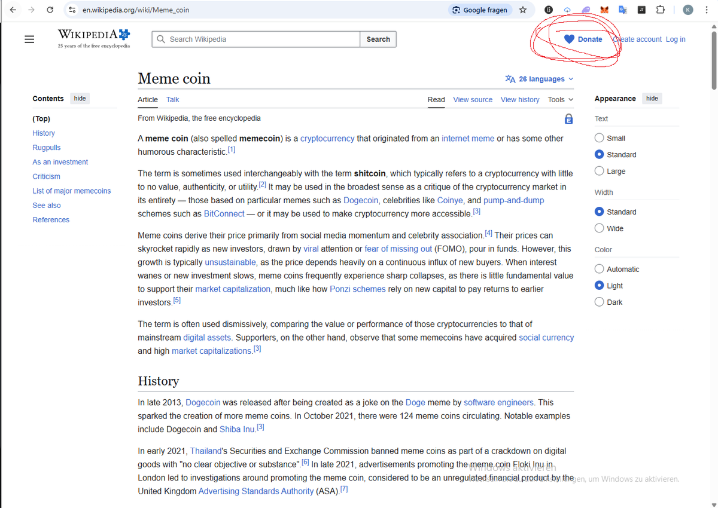Reload the page with the refresh icon
The image size is (718, 508).
pyautogui.click(x=50, y=10)
